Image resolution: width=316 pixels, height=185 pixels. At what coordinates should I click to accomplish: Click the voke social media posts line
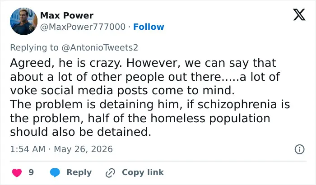(x=122, y=91)
